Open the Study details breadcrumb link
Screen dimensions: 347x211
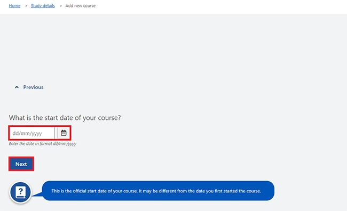pos(43,6)
